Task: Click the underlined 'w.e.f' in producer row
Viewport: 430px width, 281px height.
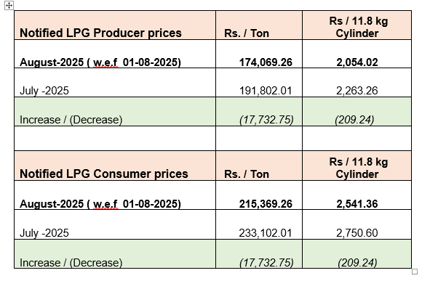Action: click(x=105, y=62)
